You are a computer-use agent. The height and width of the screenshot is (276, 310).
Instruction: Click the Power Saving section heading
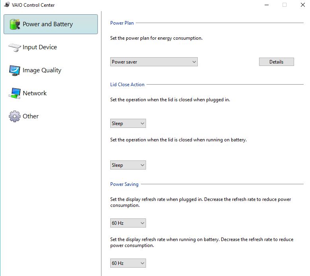[124, 184]
